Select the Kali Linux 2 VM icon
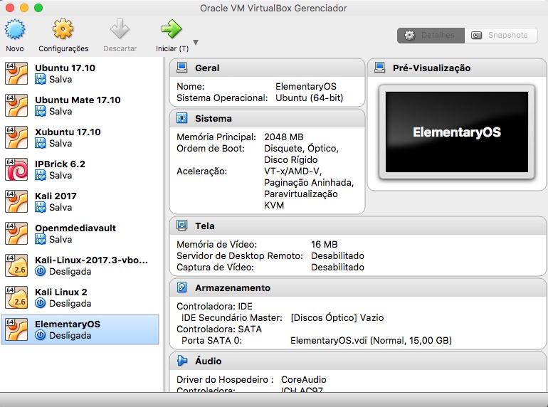Screen dimensions: 548x407 click(x=16, y=297)
